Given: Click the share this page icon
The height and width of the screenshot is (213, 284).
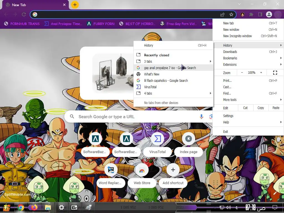Looking at the screenshot, I should (x=222, y=14).
